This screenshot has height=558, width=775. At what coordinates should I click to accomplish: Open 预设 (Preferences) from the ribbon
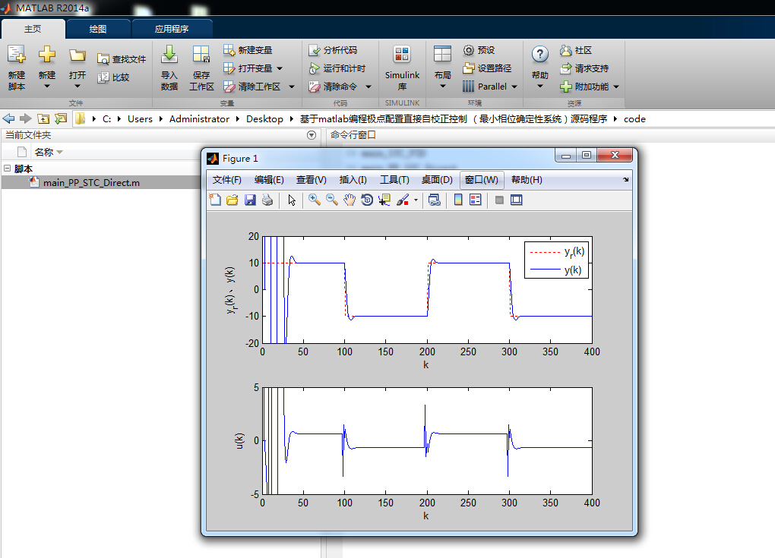coord(479,50)
